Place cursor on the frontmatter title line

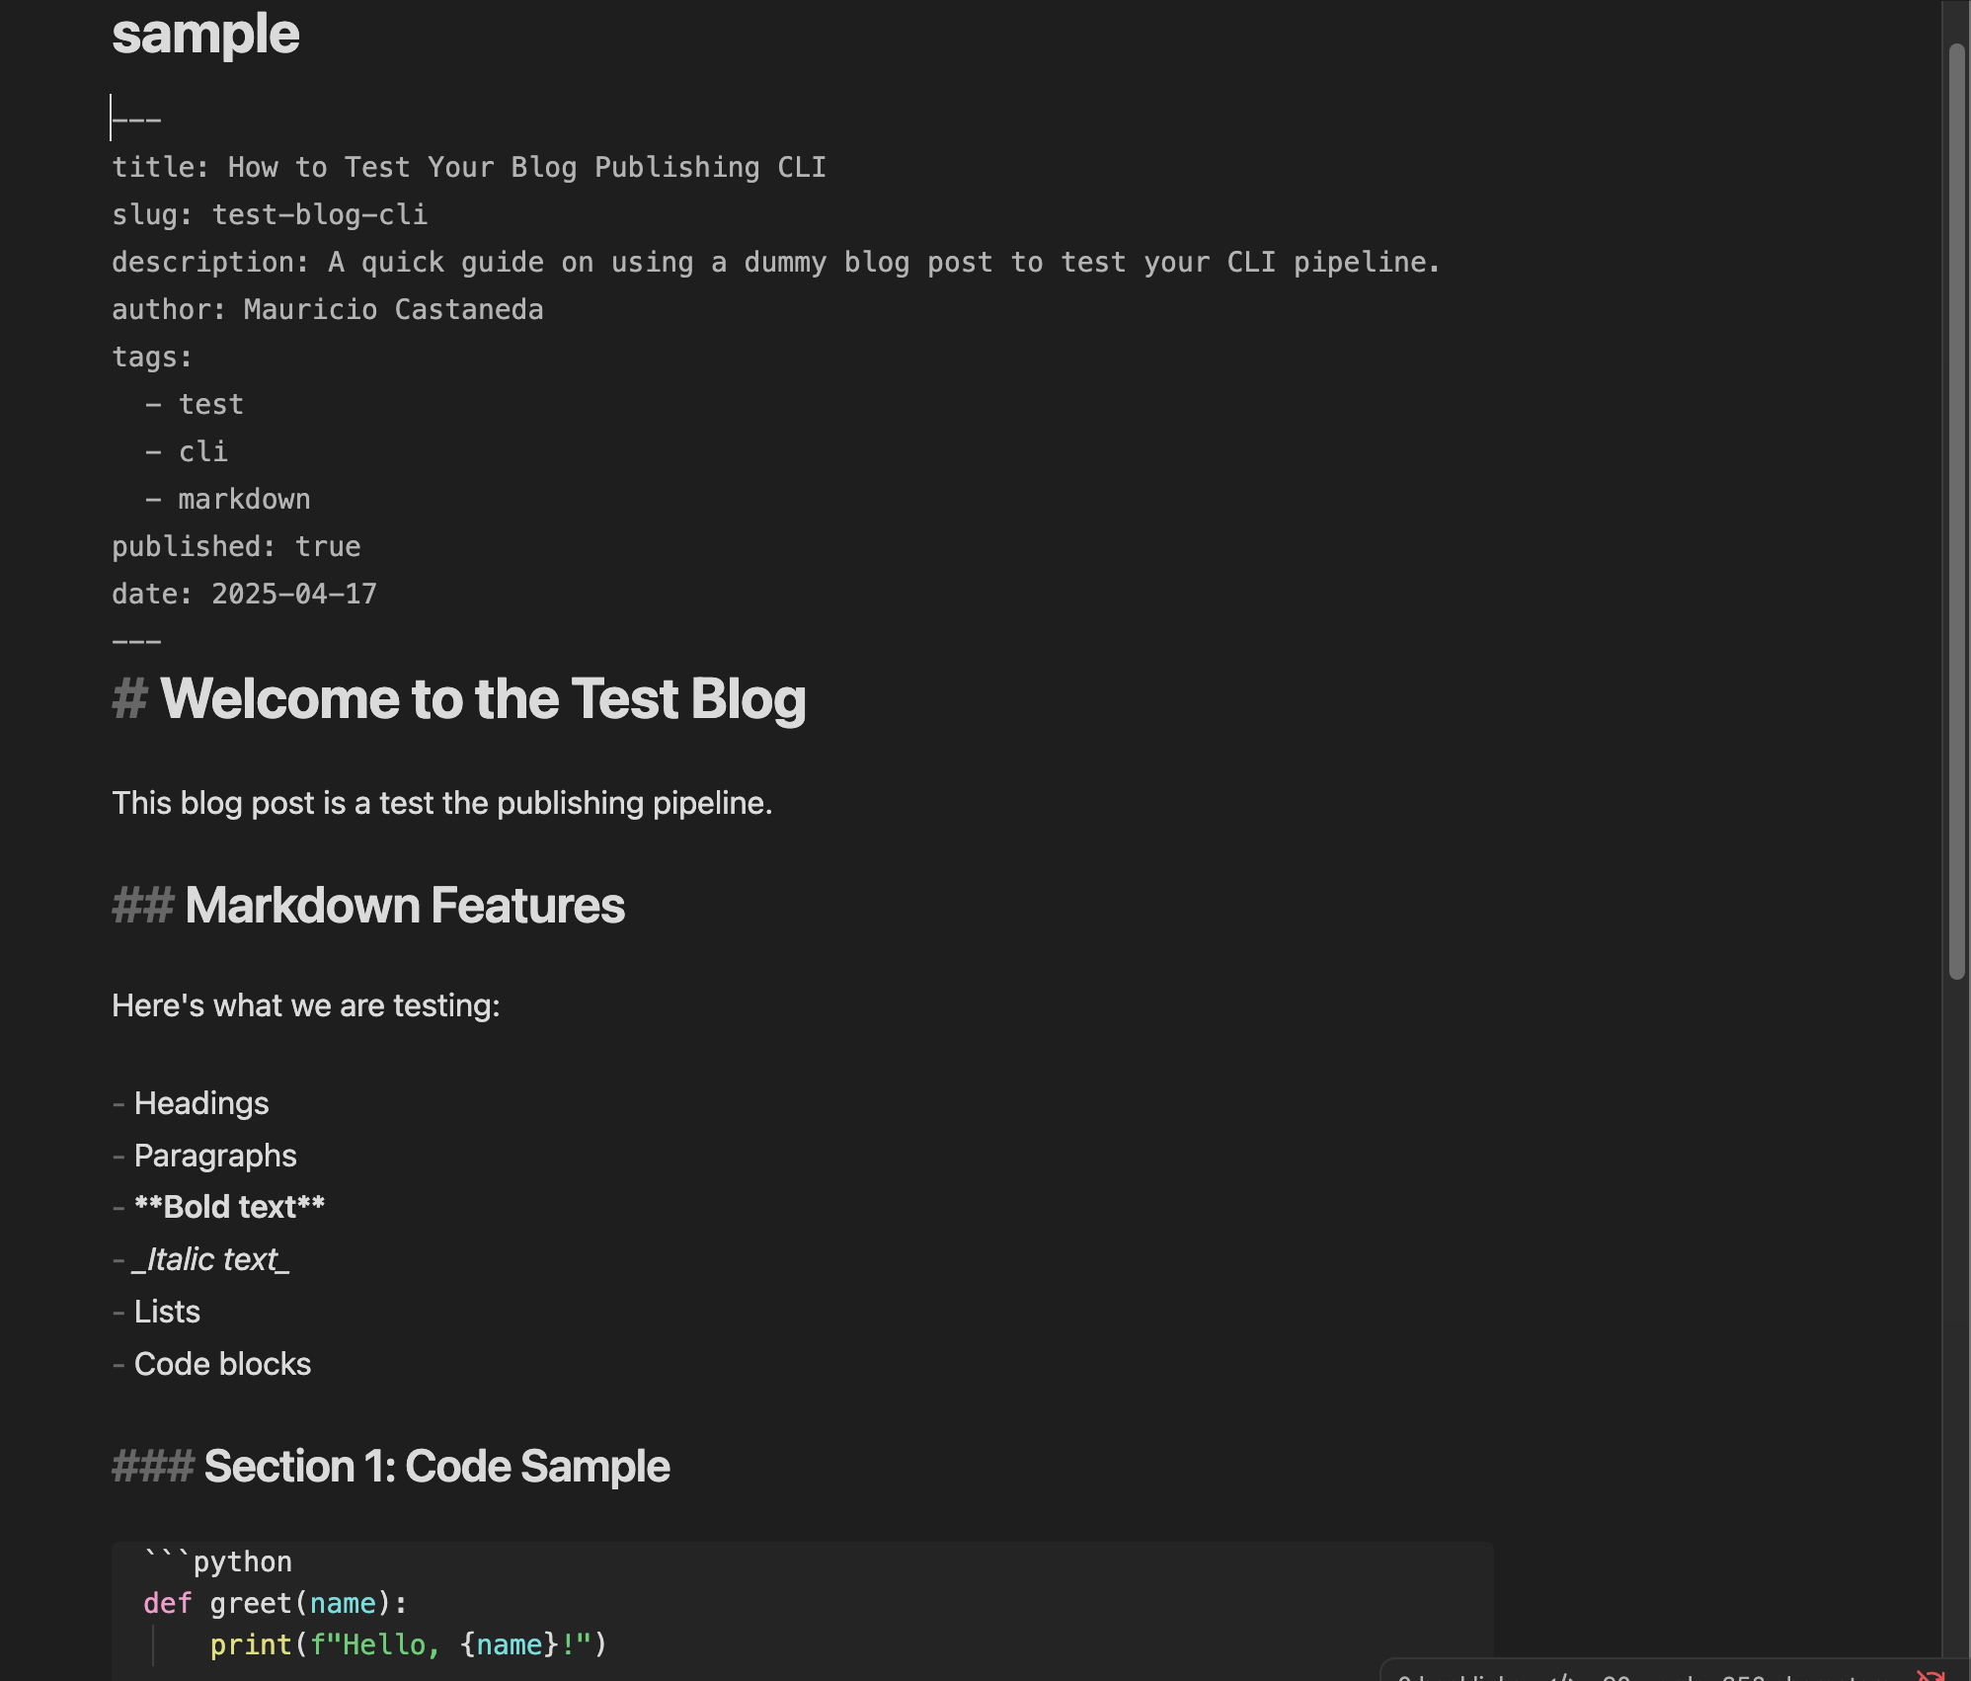(468, 168)
